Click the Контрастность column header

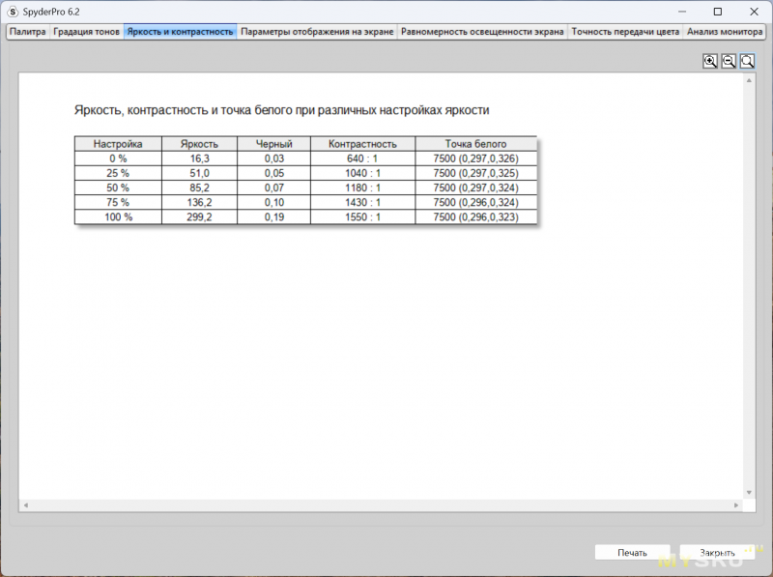(x=363, y=144)
